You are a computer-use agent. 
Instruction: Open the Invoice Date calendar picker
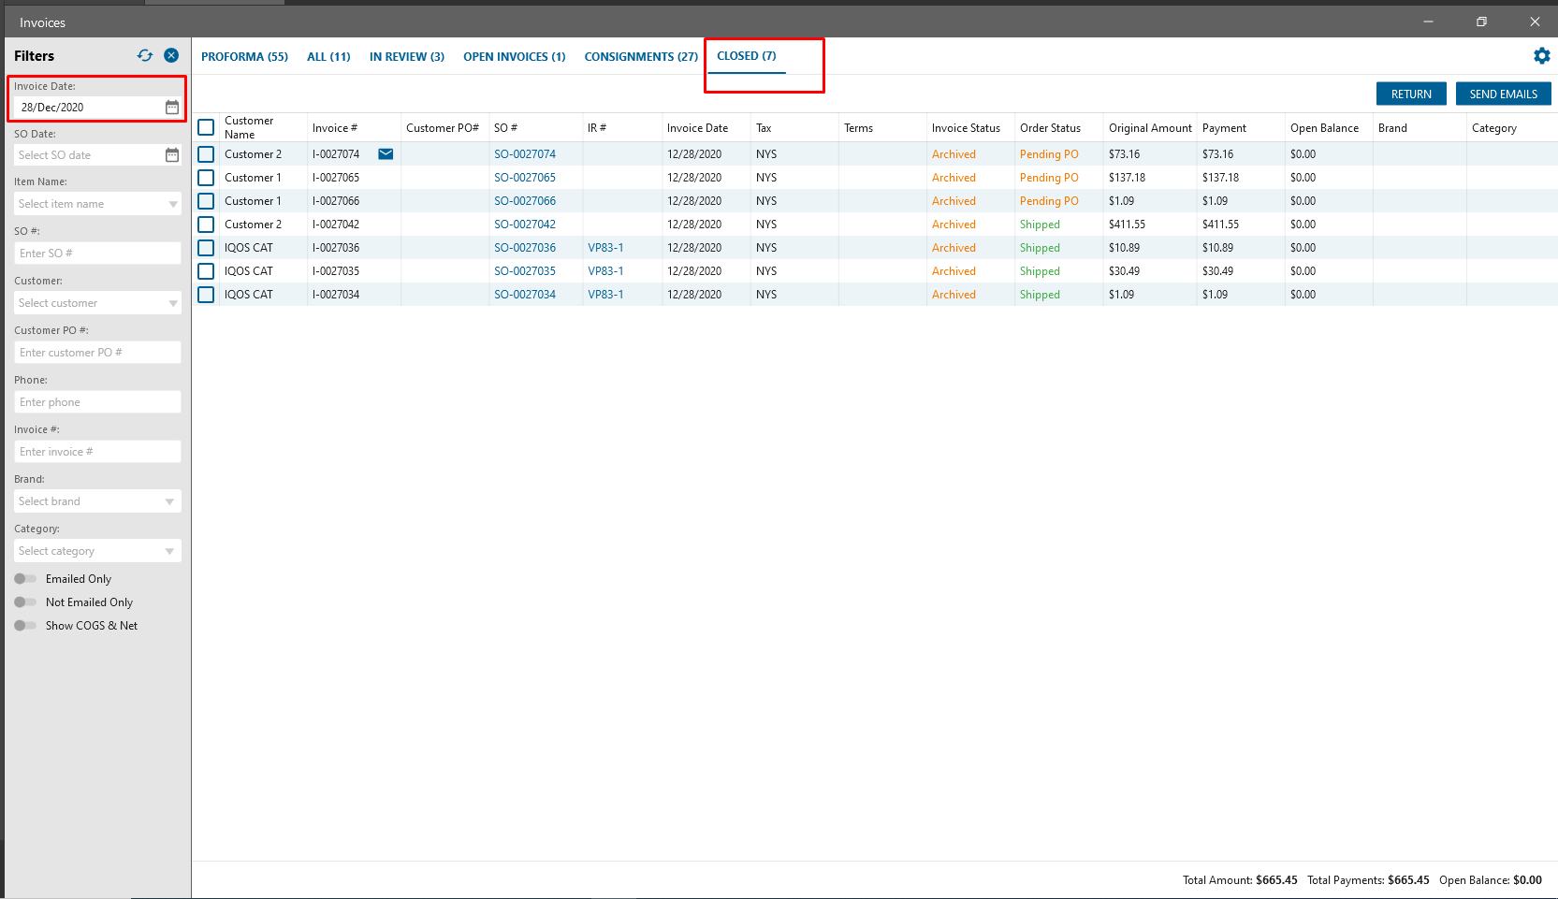point(172,108)
